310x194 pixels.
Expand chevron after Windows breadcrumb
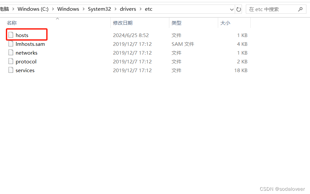84,9
